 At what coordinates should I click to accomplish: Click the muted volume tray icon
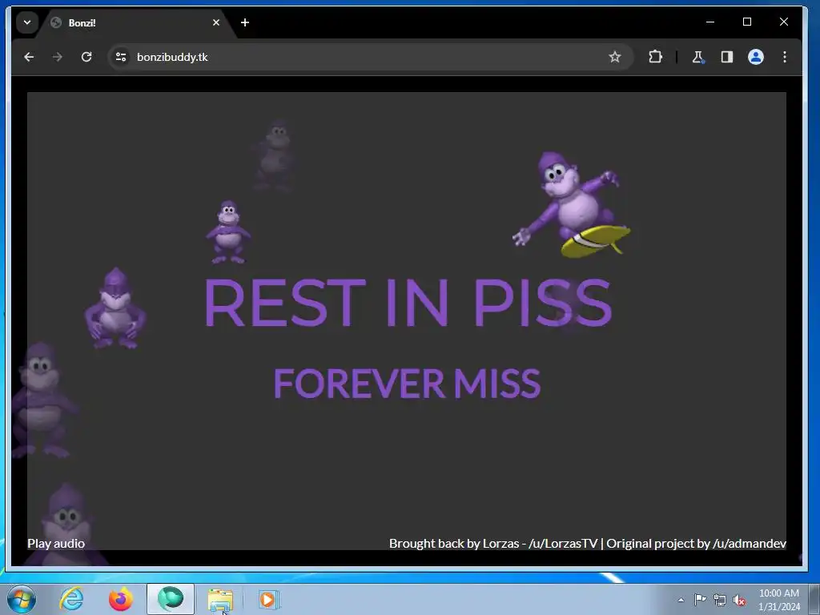click(739, 600)
